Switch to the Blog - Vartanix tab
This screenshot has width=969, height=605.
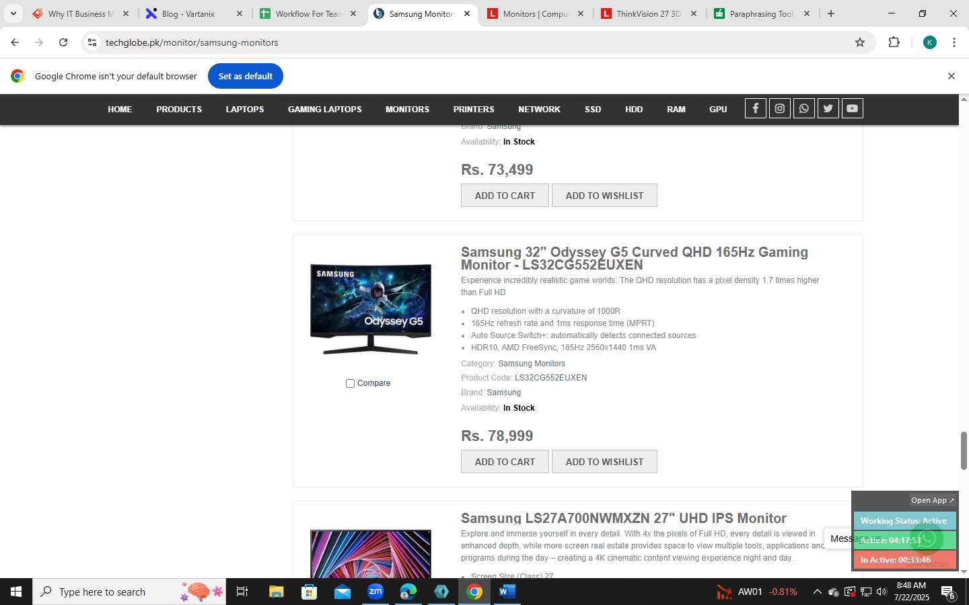coord(195,13)
